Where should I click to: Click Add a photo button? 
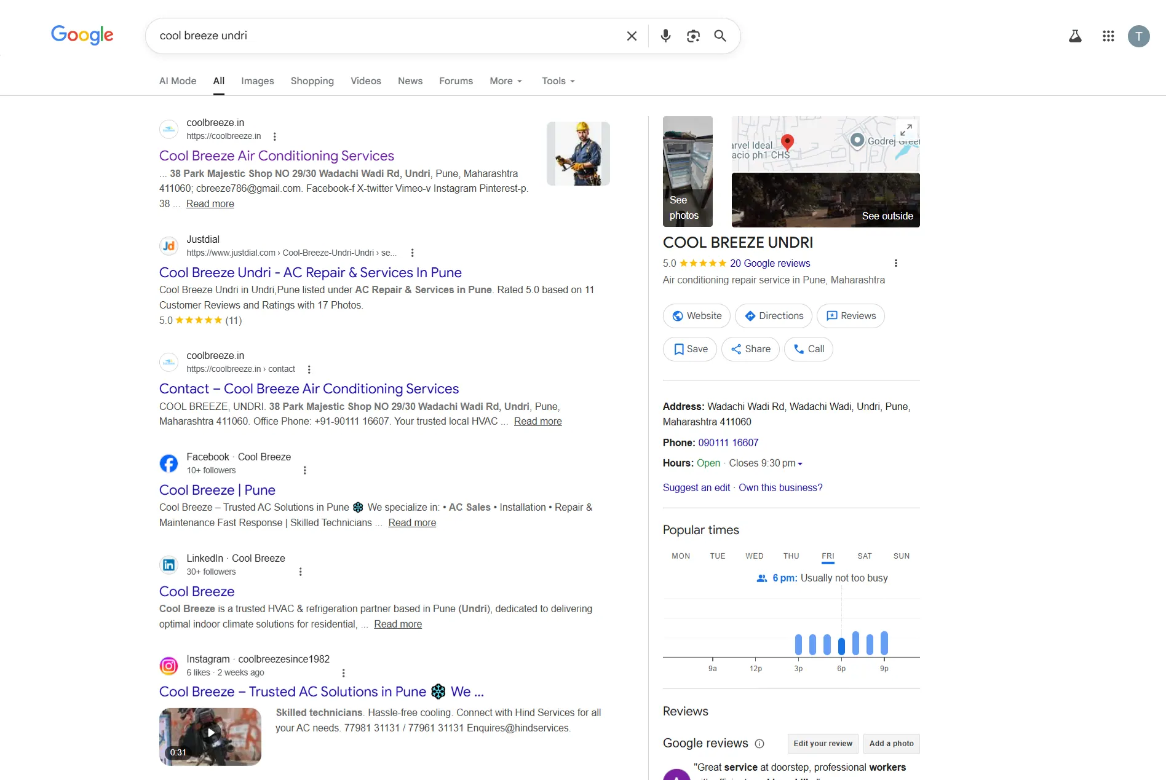[891, 744]
